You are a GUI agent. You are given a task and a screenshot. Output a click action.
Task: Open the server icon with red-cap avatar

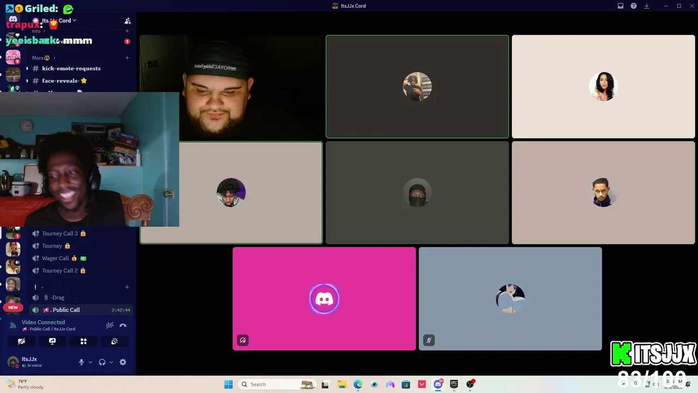click(x=13, y=249)
